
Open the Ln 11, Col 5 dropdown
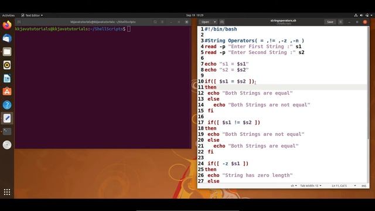click(x=343, y=186)
